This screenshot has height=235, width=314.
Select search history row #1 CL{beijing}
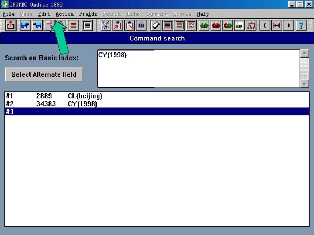(157, 96)
